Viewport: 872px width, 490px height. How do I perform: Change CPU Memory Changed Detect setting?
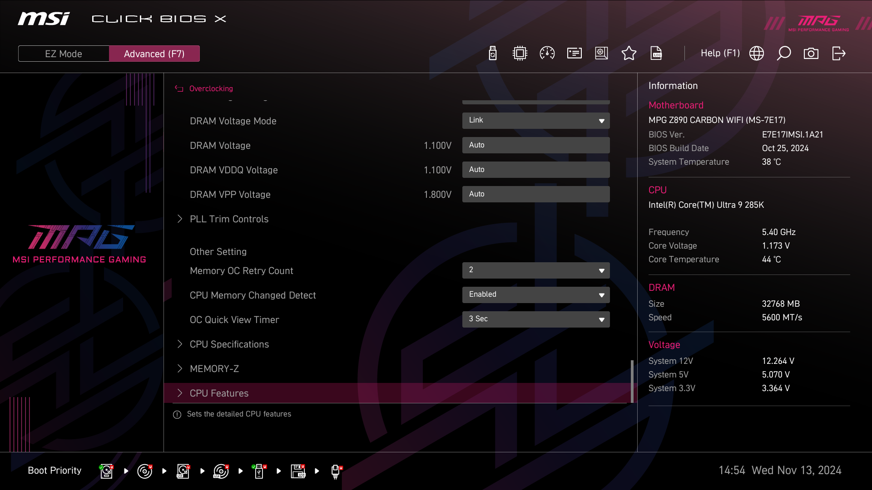[x=536, y=295]
